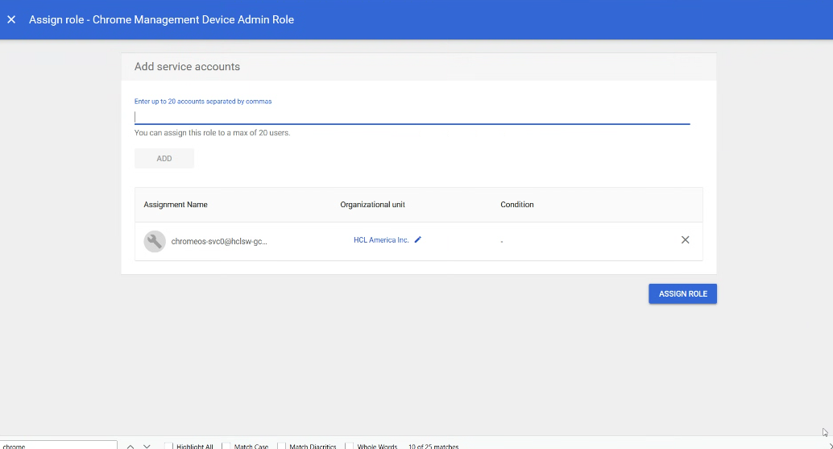
Task: Jump to next find match arrow
Action: [147, 446]
